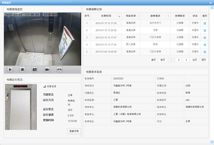Select fault time 2015-01-10 13:17:44
The image size is (214, 145).
click(106, 44)
